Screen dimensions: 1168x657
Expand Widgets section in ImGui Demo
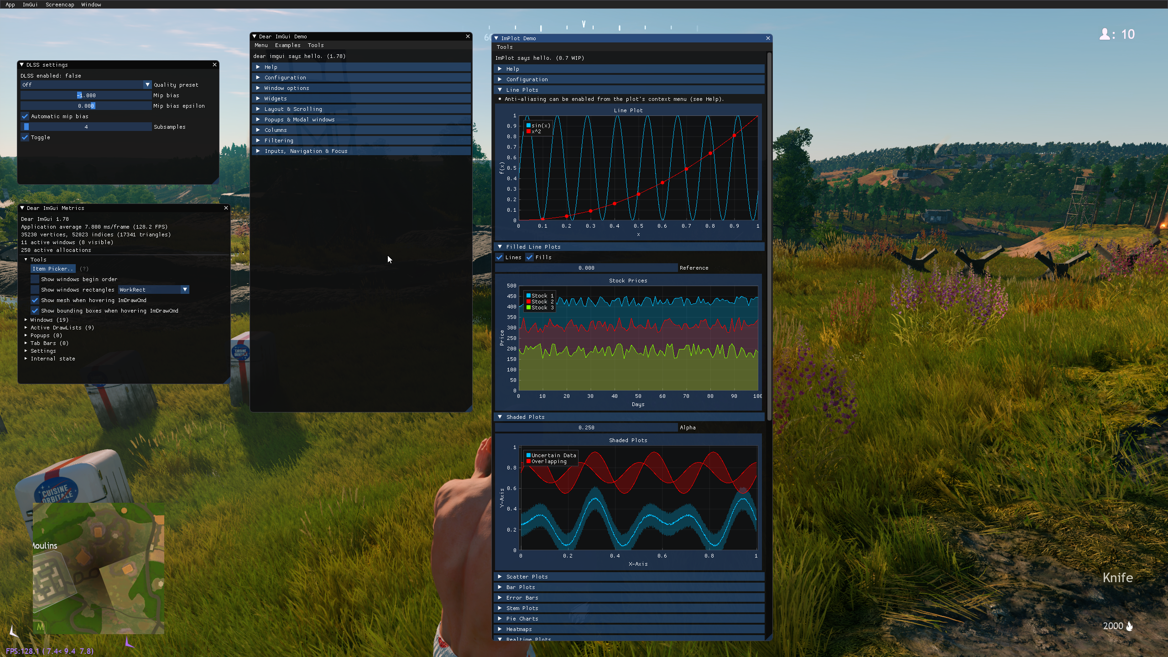tap(361, 99)
